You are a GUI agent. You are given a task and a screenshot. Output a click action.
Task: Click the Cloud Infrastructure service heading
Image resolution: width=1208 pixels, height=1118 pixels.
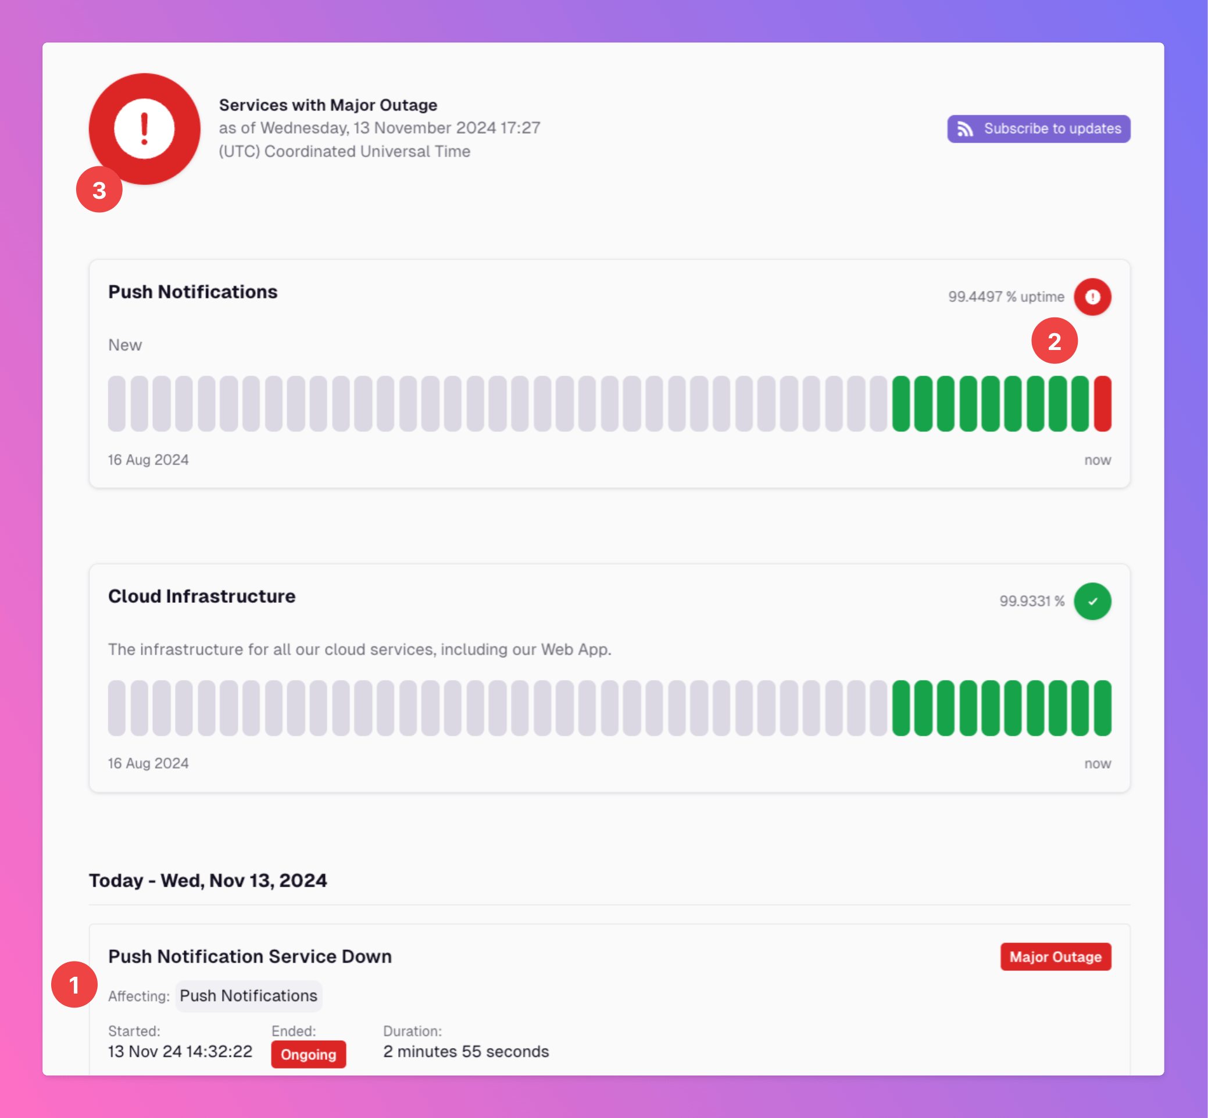tap(202, 596)
